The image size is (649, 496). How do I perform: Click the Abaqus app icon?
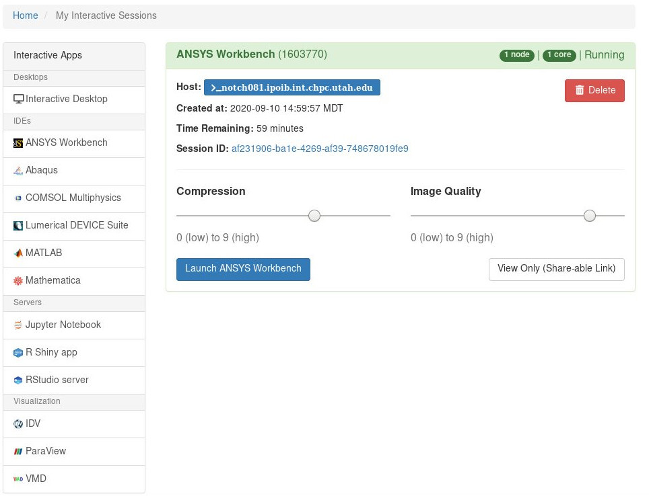[x=18, y=171]
